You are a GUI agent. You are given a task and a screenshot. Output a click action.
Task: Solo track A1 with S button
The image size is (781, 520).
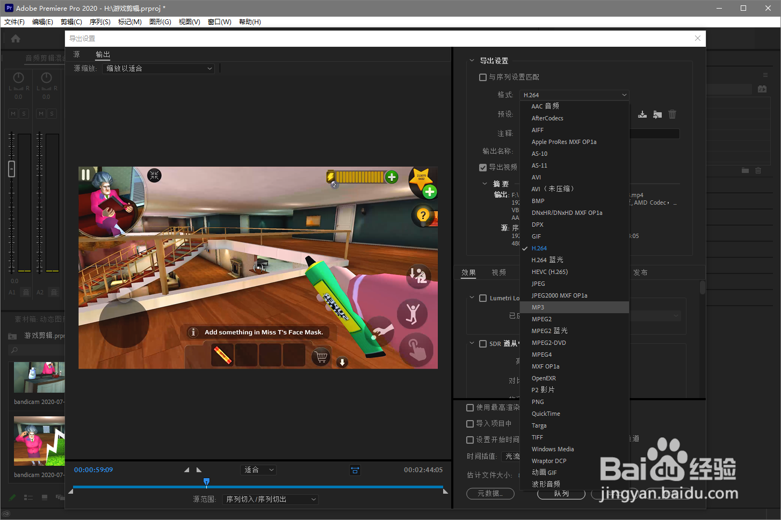[24, 113]
